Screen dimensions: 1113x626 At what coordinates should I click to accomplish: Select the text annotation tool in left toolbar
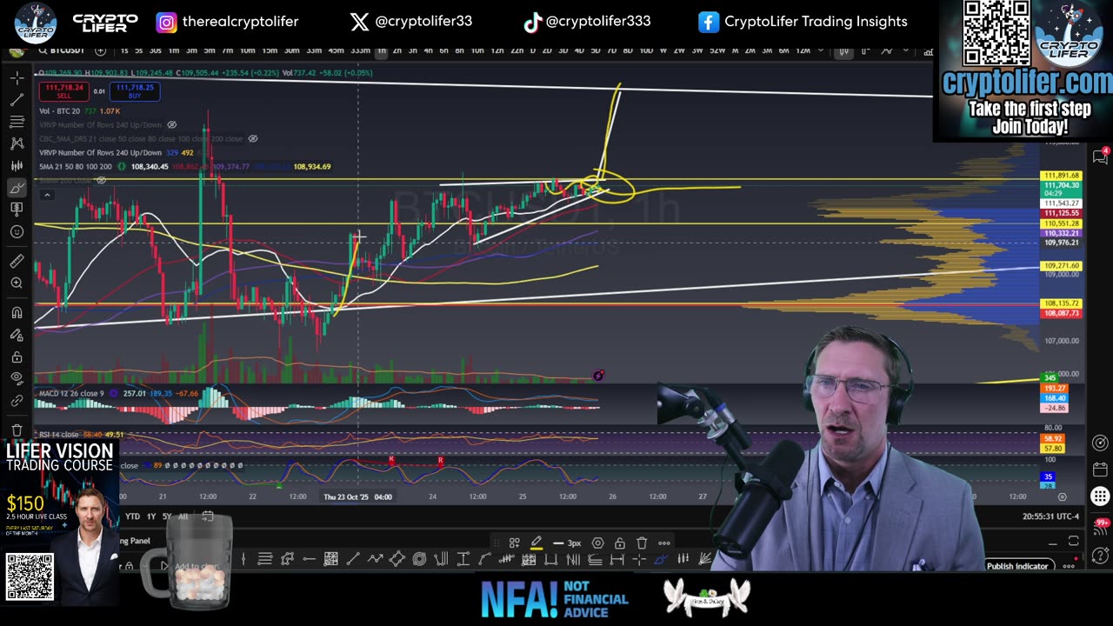(x=17, y=210)
